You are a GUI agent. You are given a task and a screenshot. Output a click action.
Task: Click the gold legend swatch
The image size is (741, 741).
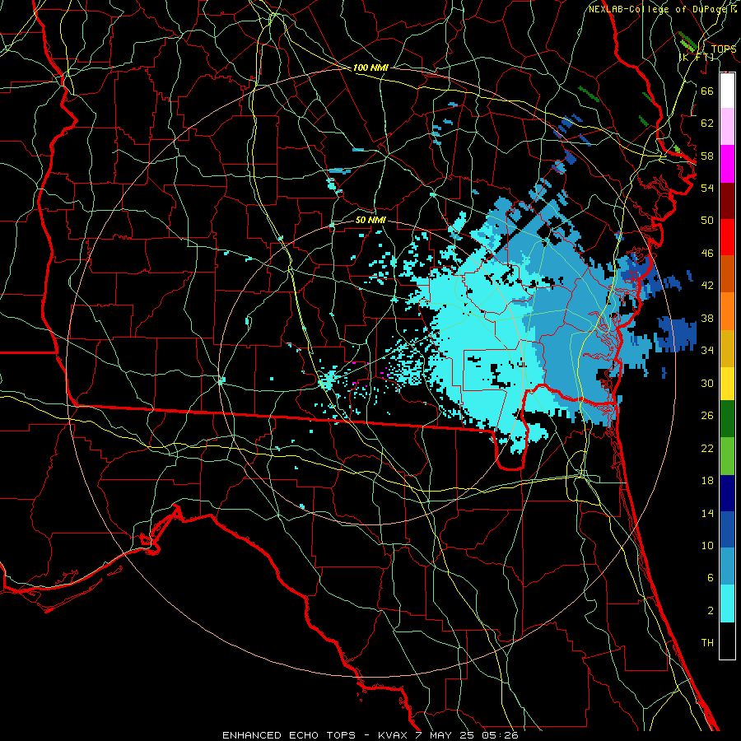[727, 348]
